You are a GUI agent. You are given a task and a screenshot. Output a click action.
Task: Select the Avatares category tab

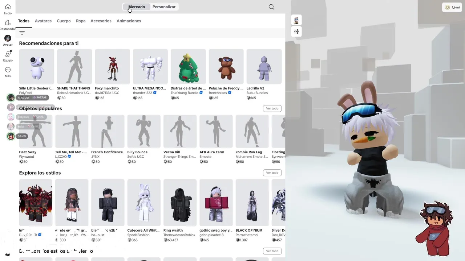[43, 21]
